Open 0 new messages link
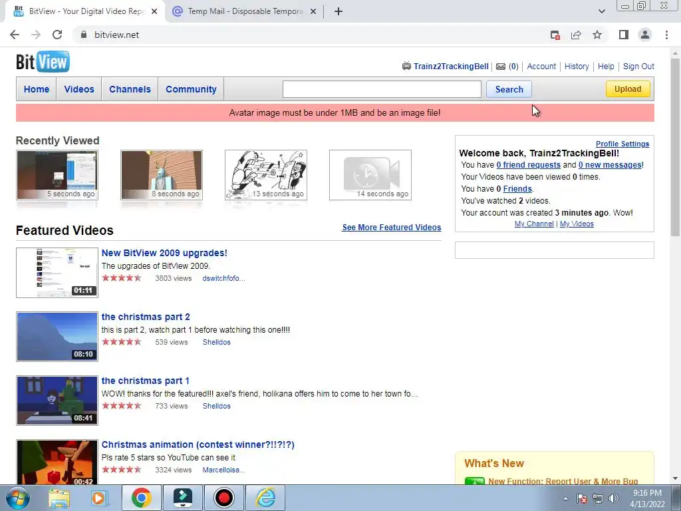Viewport: 681px width, 511px height. (610, 165)
